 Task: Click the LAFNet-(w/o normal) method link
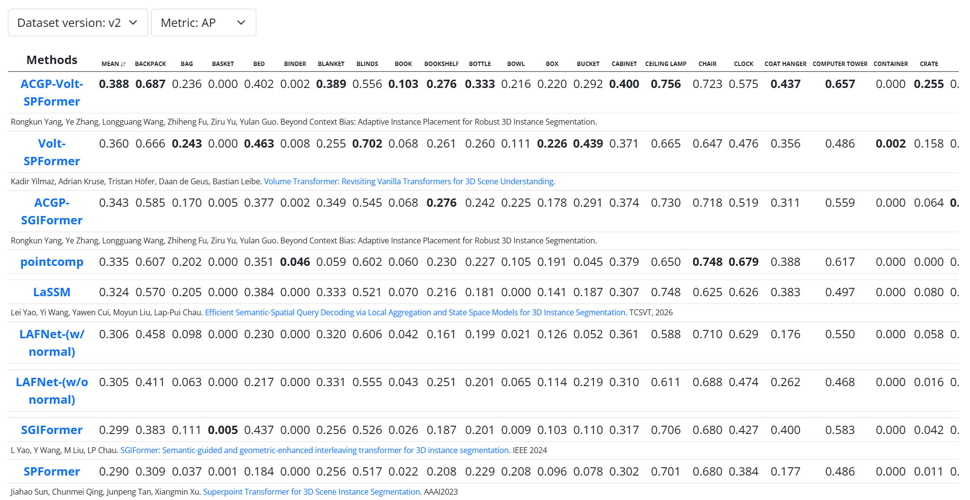[x=52, y=391]
